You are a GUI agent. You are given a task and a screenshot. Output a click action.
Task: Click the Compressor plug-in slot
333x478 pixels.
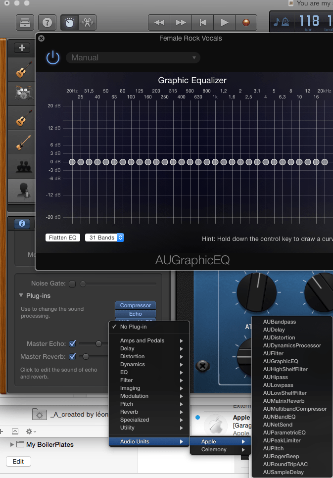point(136,305)
